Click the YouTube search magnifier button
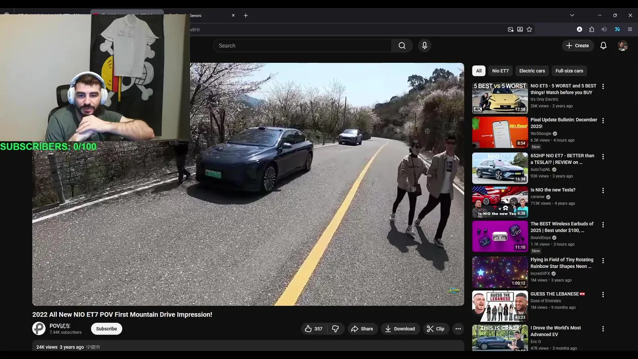 click(402, 45)
